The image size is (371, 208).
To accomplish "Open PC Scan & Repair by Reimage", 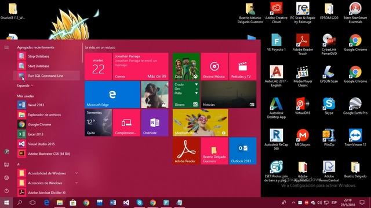I will 303,13.
